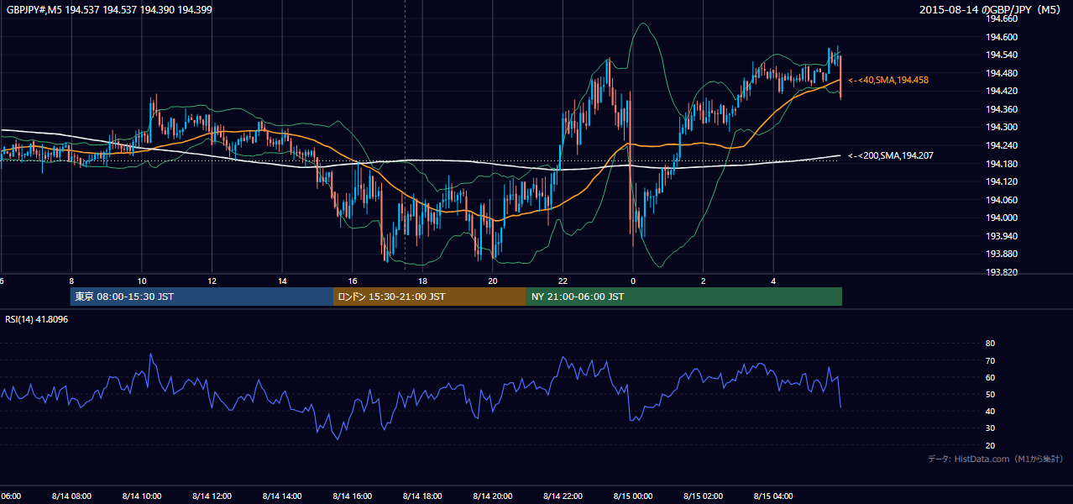This screenshot has width=1073, height=504.
Task: Click price axis label 194.060
Action: (1002, 200)
